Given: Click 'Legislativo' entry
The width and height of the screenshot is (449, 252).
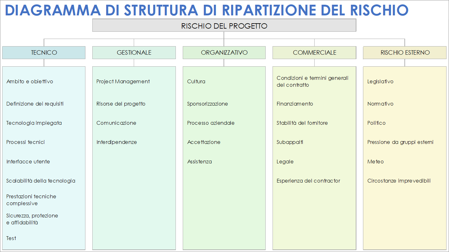Looking at the screenshot, I should point(380,81).
